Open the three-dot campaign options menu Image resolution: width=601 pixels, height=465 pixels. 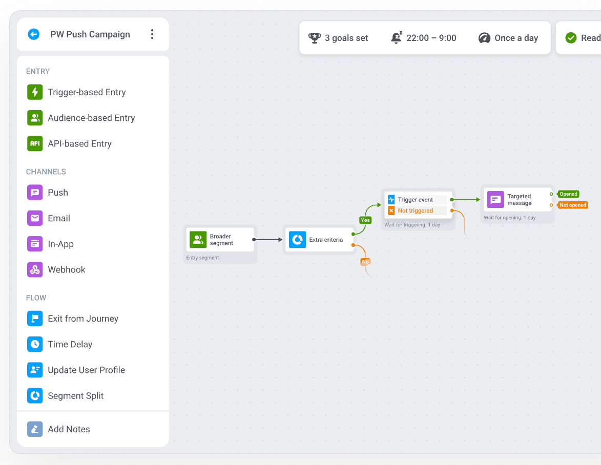click(x=152, y=34)
